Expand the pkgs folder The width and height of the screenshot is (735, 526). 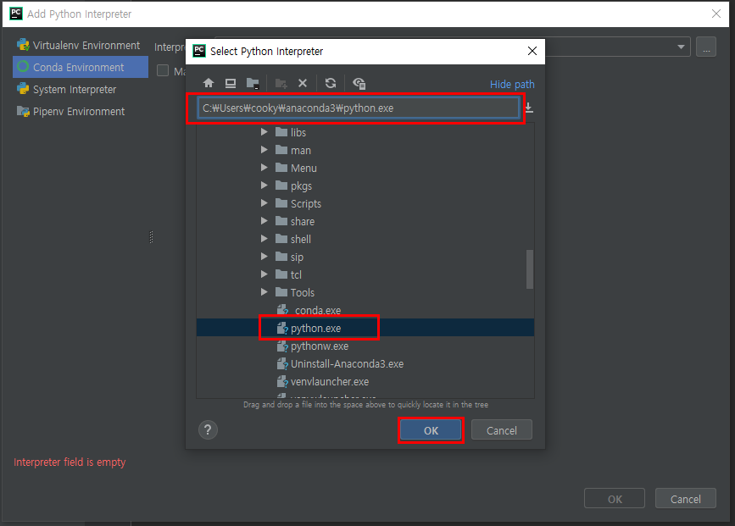[264, 185]
